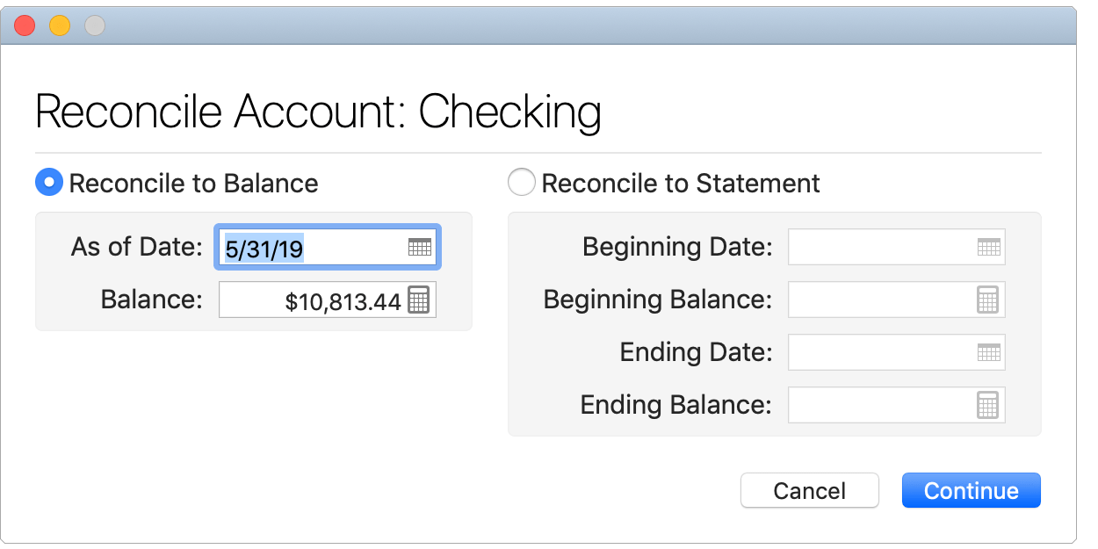The height and width of the screenshot is (549, 1098).
Task: Expand the Beginning Date date selector
Action: tap(991, 247)
